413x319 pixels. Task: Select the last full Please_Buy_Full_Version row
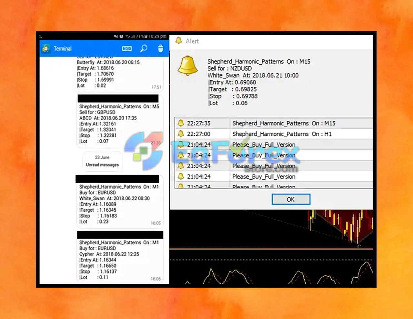tap(274, 176)
